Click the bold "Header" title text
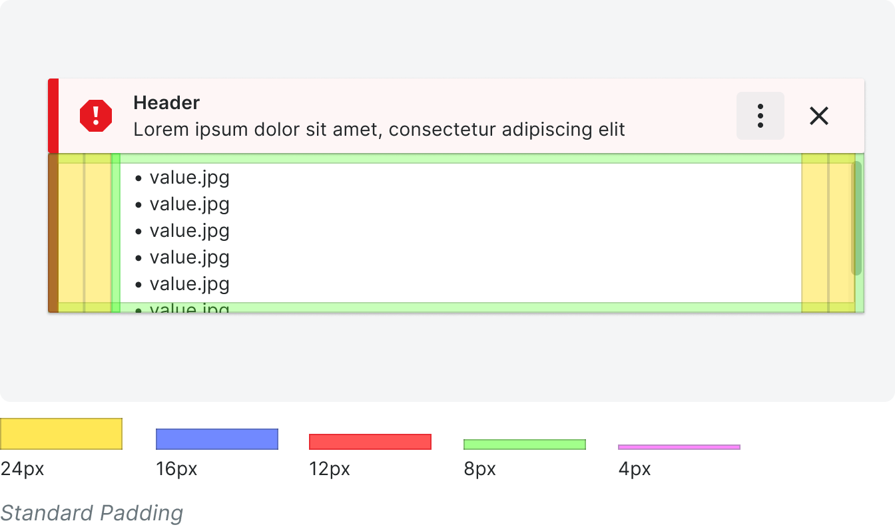The width and height of the screenshot is (895, 527). tap(166, 102)
